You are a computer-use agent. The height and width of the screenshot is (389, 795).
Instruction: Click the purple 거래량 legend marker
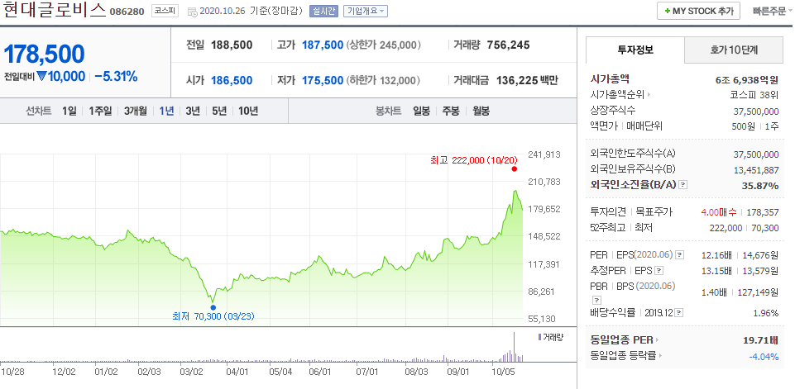point(539,337)
